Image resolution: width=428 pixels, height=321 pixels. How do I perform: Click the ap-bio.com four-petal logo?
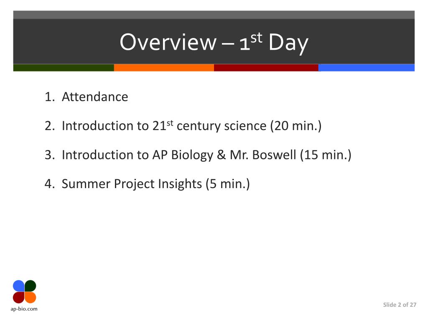pyautogui.click(x=24, y=291)
